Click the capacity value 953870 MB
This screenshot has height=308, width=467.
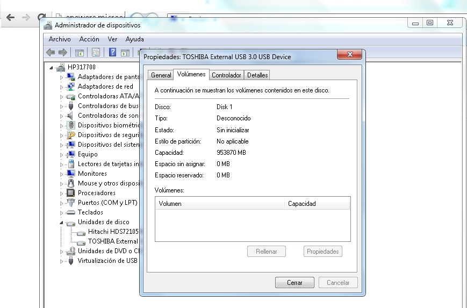tap(231, 153)
